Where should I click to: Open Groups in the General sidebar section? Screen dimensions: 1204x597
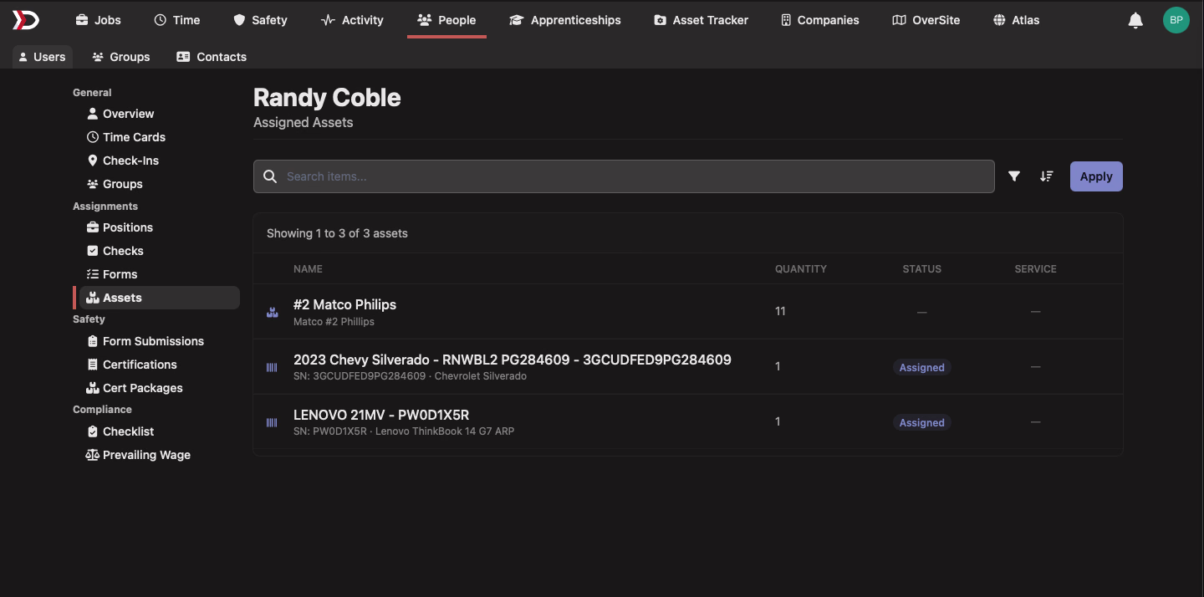tap(122, 184)
